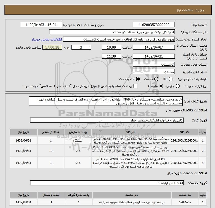Click product code 2241300b32340001
The height and width of the screenshot is (208, 215).
[184, 140]
